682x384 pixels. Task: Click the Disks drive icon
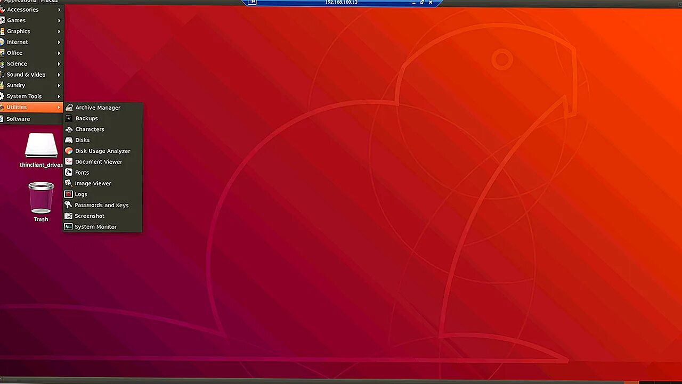click(x=69, y=140)
